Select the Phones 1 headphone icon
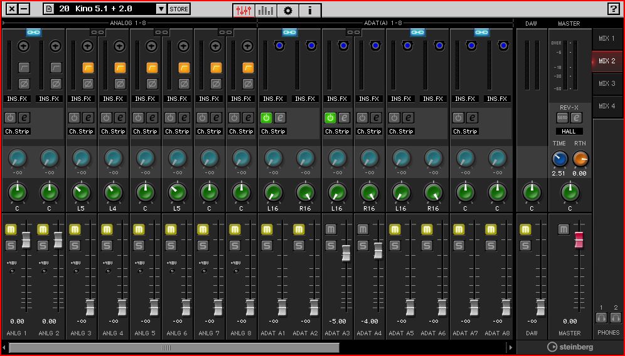 pos(601,318)
